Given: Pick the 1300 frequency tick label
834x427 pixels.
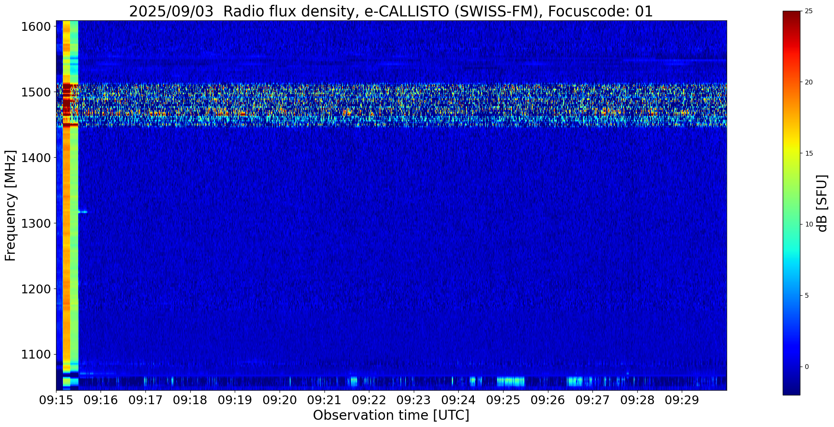Looking at the screenshot, I should (36, 223).
